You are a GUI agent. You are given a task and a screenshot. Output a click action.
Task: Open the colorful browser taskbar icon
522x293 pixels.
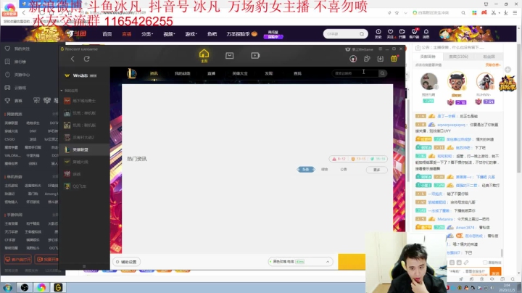pyautogui.click(x=41, y=287)
